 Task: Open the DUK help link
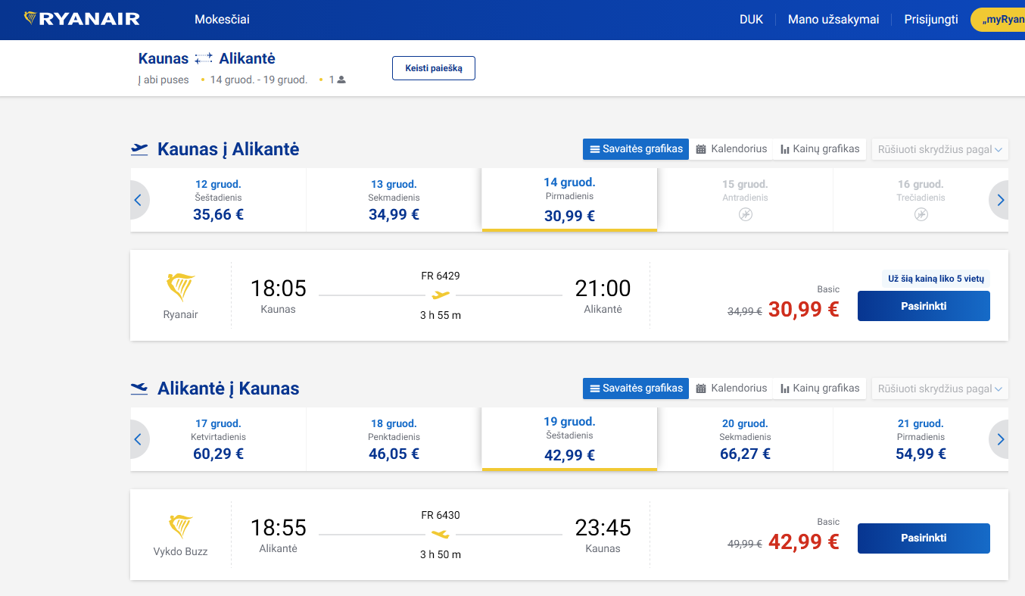(x=751, y=20)
